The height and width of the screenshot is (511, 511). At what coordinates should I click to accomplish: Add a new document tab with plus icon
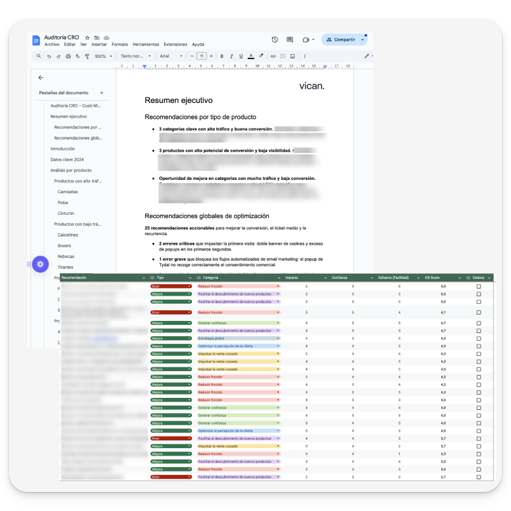click(102, 93)
